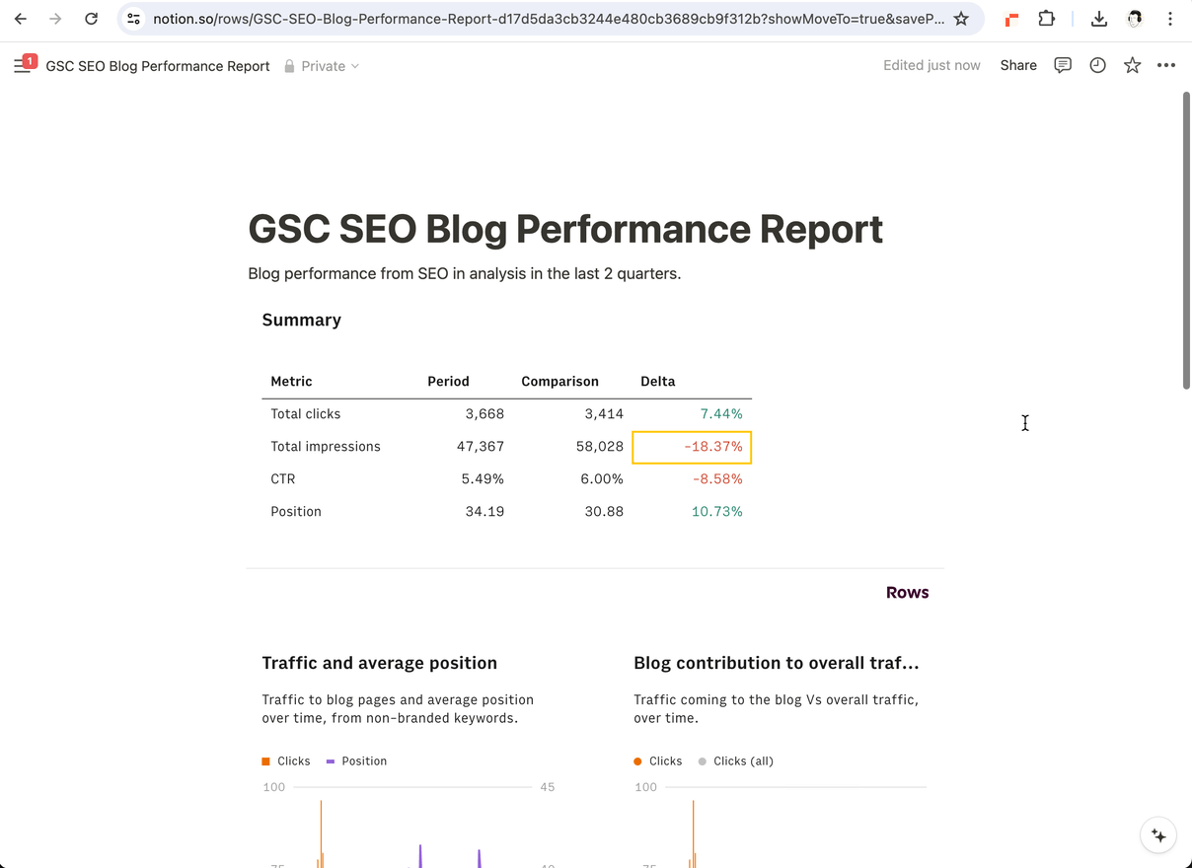Reload the current page
Screen dimensions: 1192x868
tap(91, 18)
